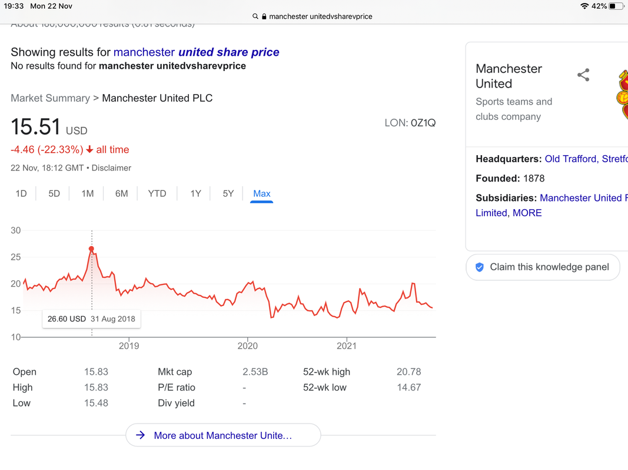This screenshot has width=628, height=470.
Task: Tap the Wi-Fi status icon
Action: tap(585, 6)
